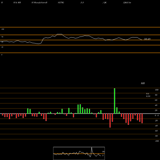
Task: Click the 100 level label on RSI panel
Action: point(3,29)
